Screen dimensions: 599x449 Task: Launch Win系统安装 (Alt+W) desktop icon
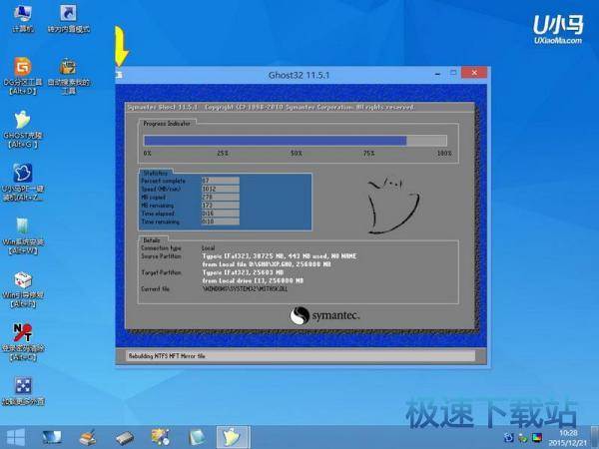[23, 235]
